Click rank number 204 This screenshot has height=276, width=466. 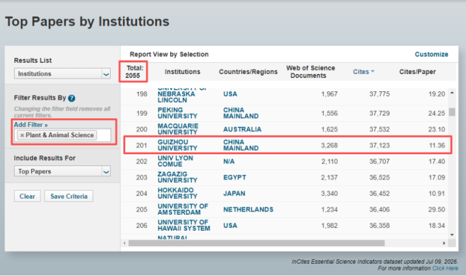pyautogui.click(x=142, y=193)
